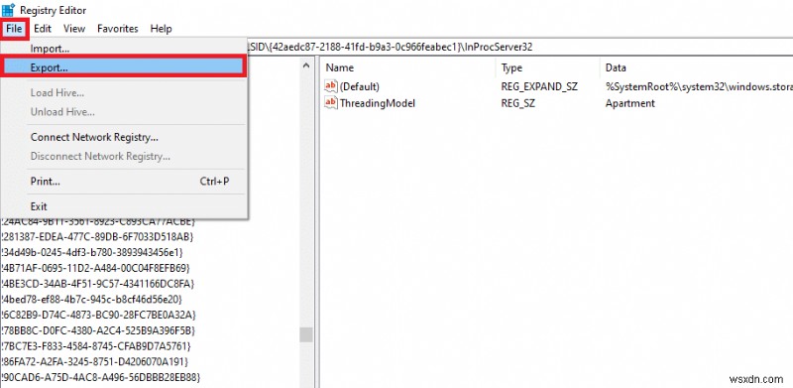Open the File menu

click(14, 29)
